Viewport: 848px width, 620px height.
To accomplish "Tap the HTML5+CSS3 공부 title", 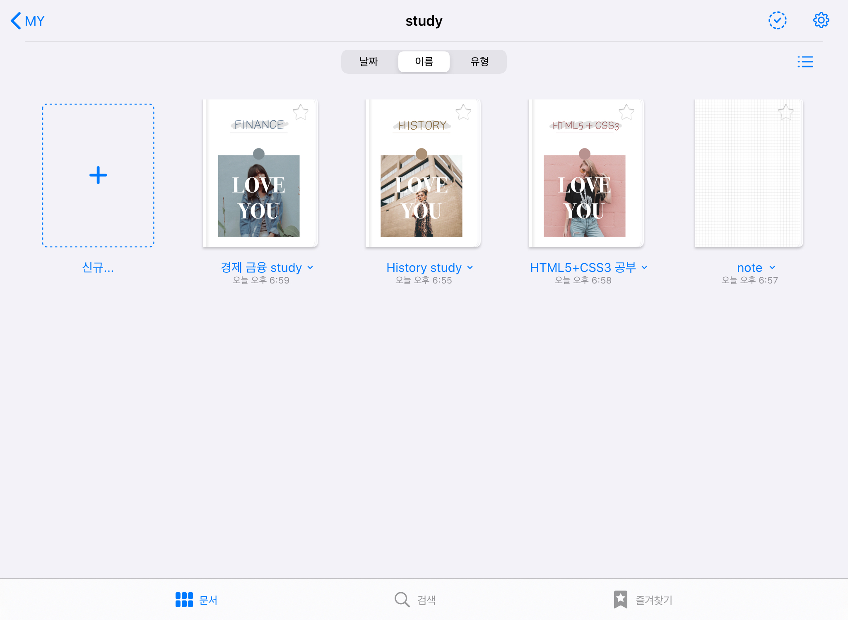I will coord(583,268).
